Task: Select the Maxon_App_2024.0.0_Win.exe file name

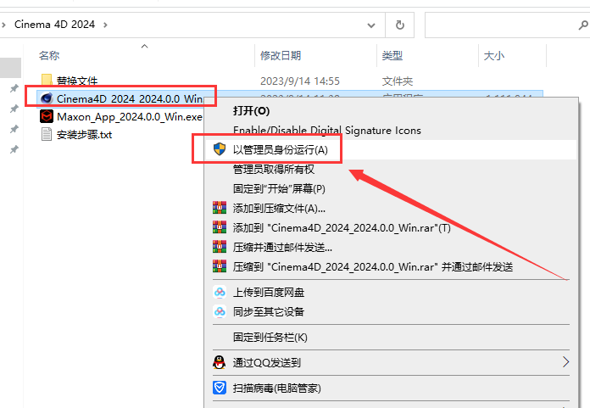Action: click(x=130, y=117)
